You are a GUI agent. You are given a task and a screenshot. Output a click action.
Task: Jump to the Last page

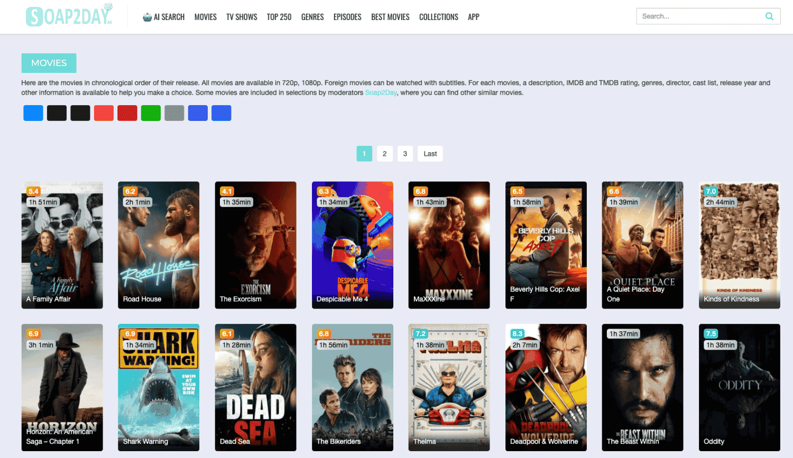coord(430,154)
